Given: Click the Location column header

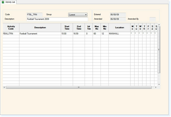Looking at the screenshot, I should click(120, 28).
